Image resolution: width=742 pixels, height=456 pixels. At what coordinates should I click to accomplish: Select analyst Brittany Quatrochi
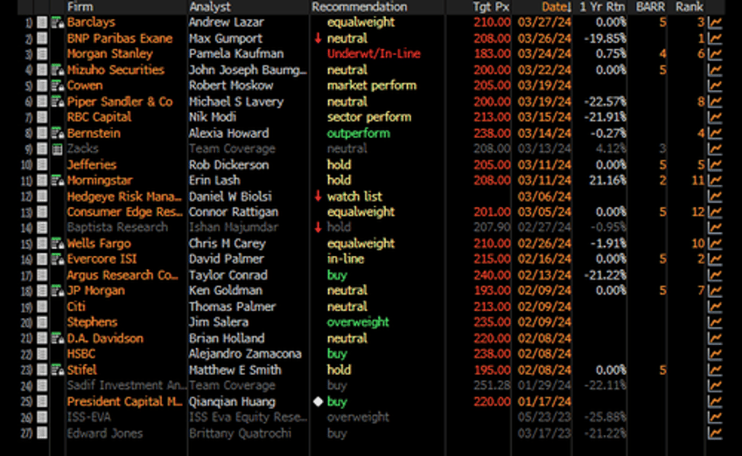pos(240,433)
